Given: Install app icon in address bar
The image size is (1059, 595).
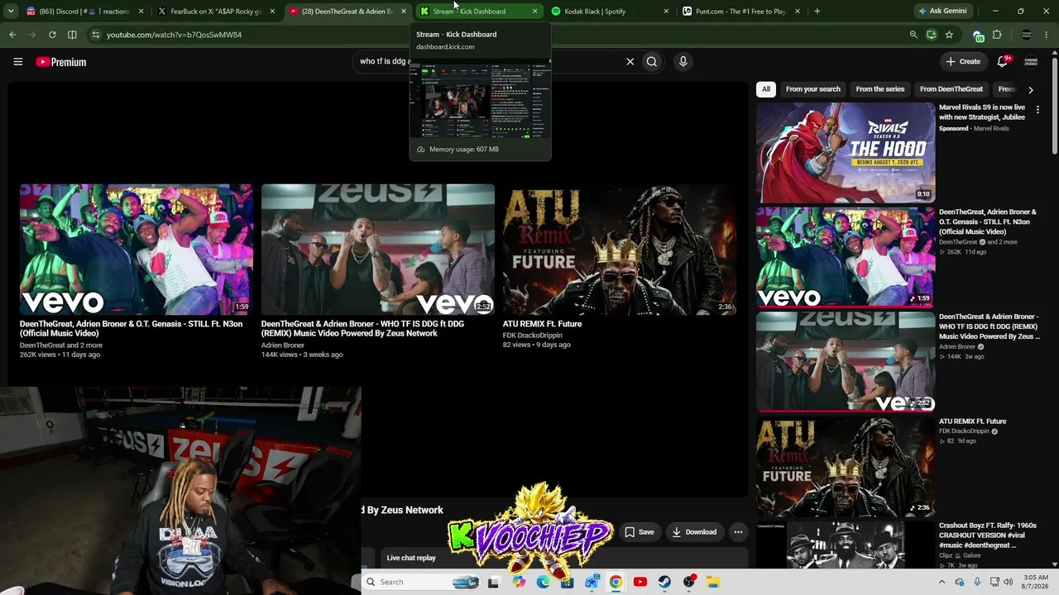Looking at the screenshot, I should coord(932,35).
